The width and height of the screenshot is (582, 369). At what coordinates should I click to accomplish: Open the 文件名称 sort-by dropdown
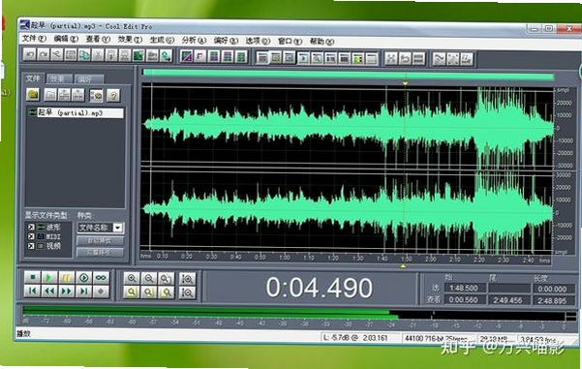pos(118,228)
